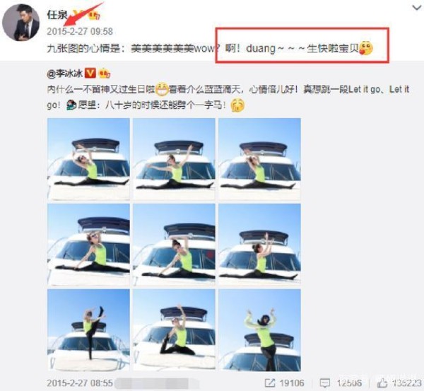This screenshot has width=424, height=391.
Task: Open the middle-right photo in the grid
Action: point(259,245)
